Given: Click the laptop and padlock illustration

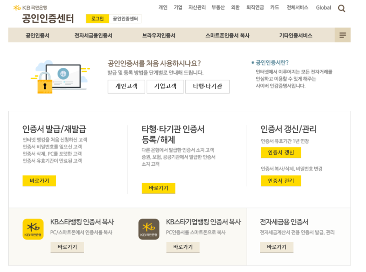Looking at the screenshot, I should point(60,76).
